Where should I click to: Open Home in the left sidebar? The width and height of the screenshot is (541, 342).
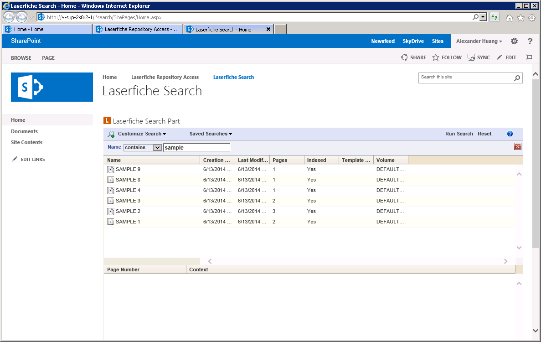pos(18,120)
